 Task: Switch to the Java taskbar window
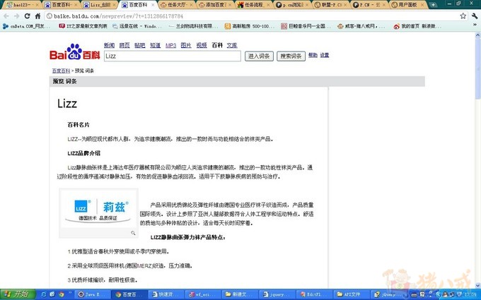[x=93, y=294]
